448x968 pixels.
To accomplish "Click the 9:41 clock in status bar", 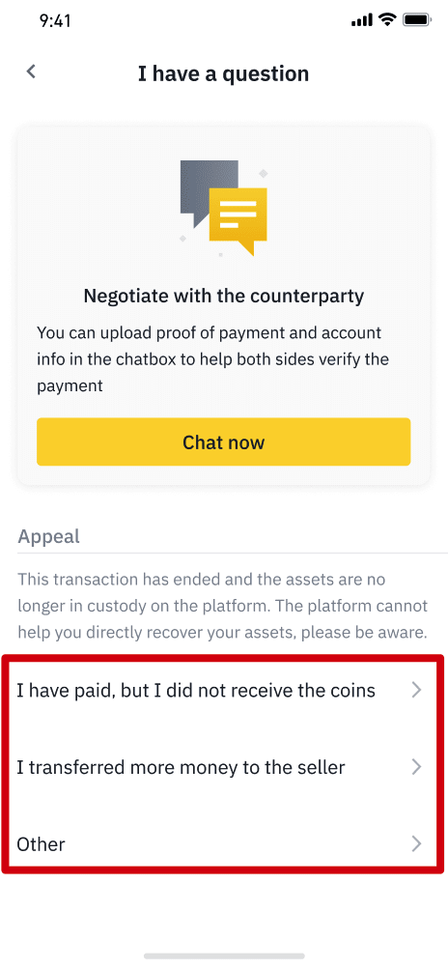I will point(55,21).
